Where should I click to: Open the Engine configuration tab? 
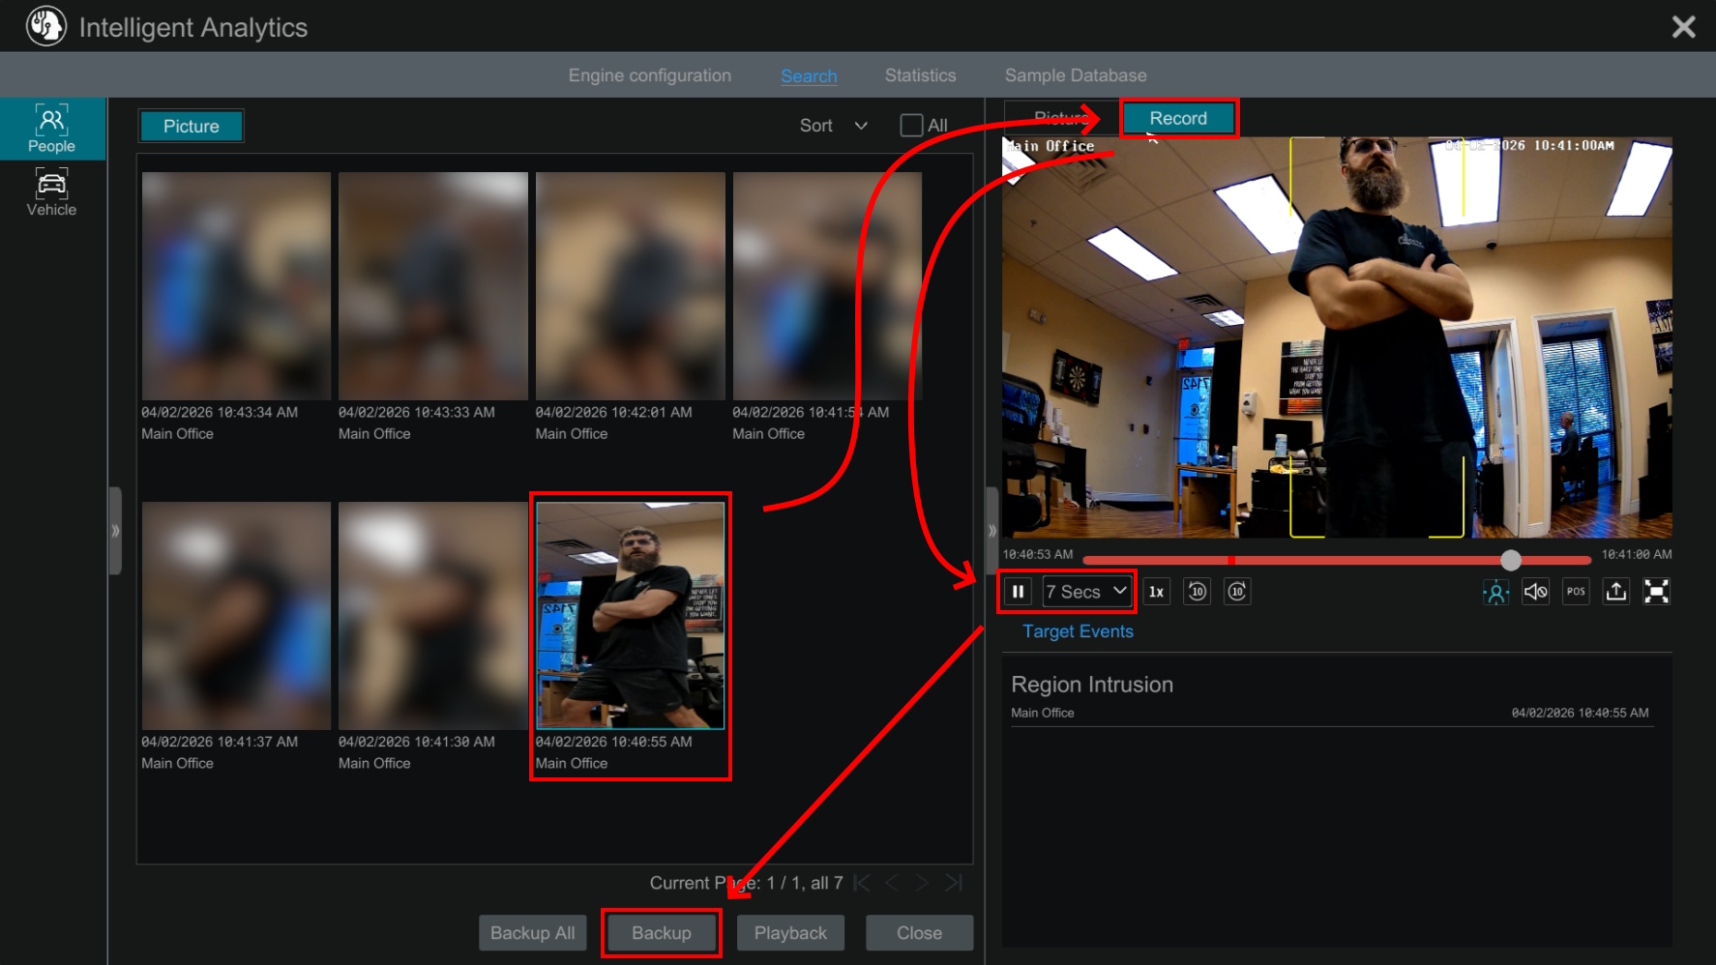pyautogui.click(x=649, y=75)
